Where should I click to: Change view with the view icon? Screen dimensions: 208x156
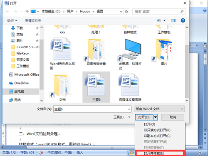[159, 20]
